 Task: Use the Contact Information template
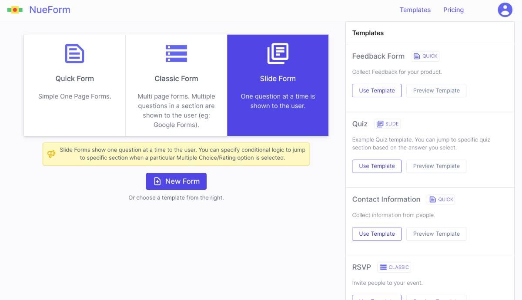(377, 234)
